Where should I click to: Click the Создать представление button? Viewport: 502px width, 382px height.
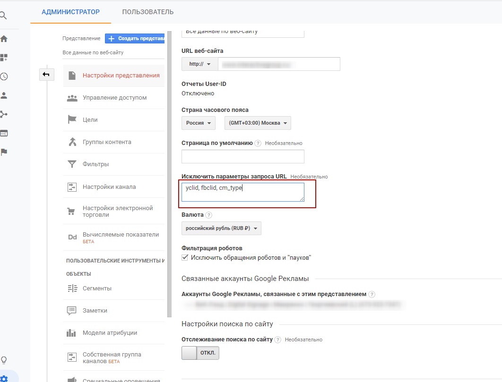135,38
